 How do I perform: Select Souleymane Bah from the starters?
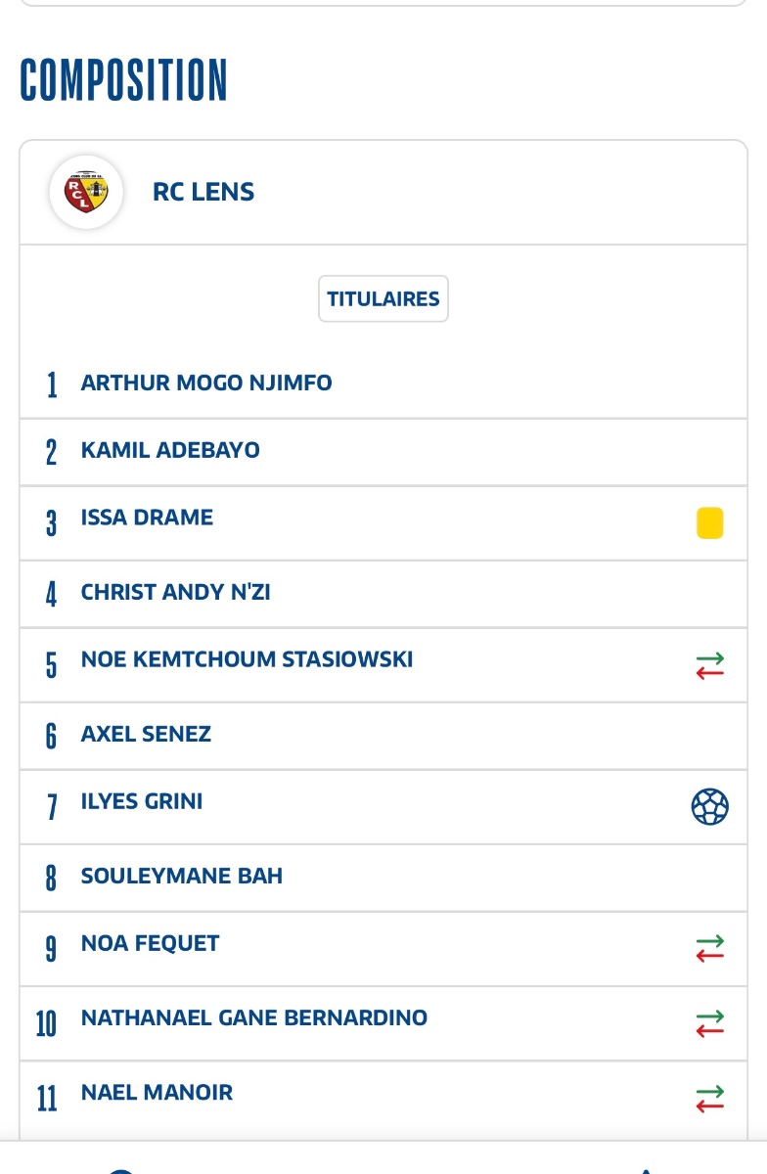tap(182, 876)
